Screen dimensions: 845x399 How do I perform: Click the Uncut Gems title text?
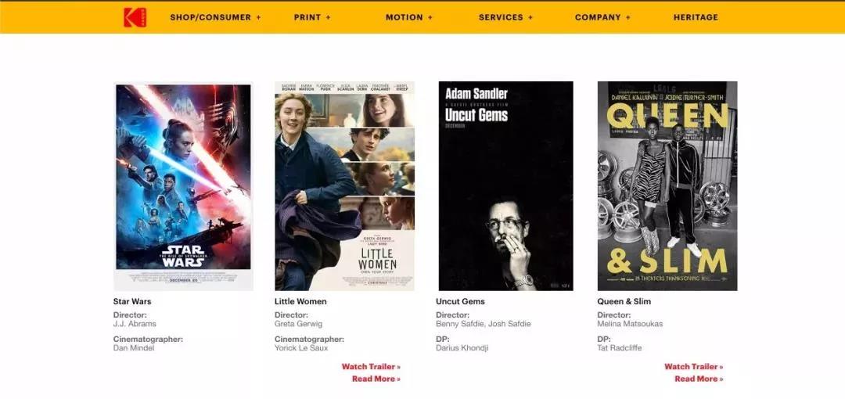pos(460,301)
